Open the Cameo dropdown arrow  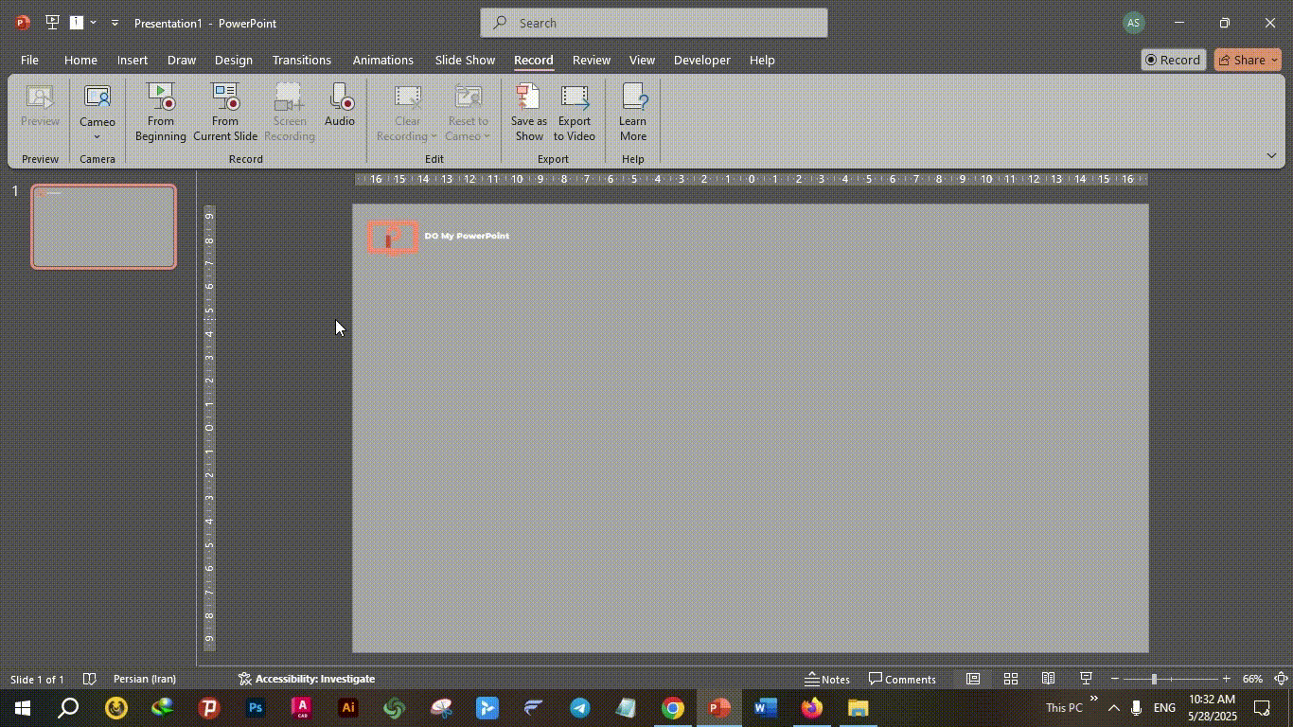(x=97, y=137)
